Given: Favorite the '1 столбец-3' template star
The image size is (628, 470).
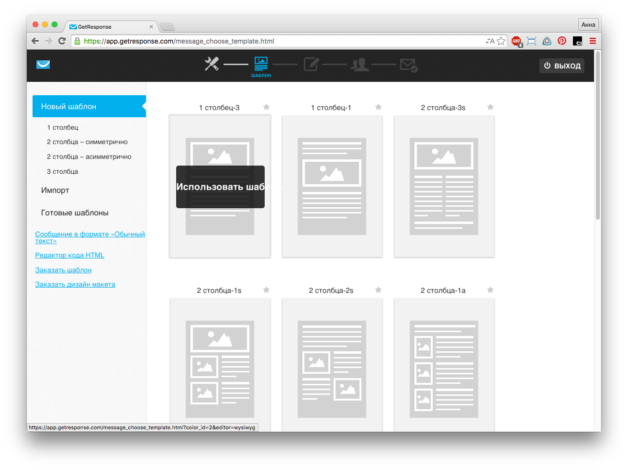Looking at the screenshot, I should 267,107.
